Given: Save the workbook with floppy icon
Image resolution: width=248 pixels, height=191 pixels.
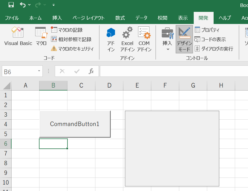Looking at the screenshot, I should coord(11,5).
